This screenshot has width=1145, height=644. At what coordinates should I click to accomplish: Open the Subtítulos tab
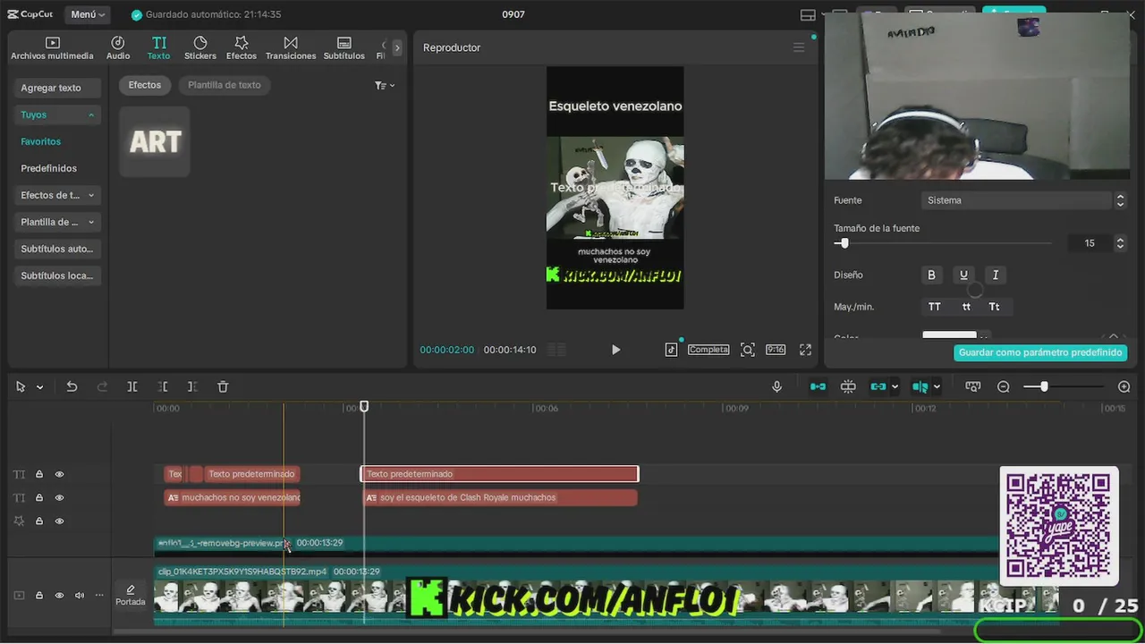[x=344, y=48]
